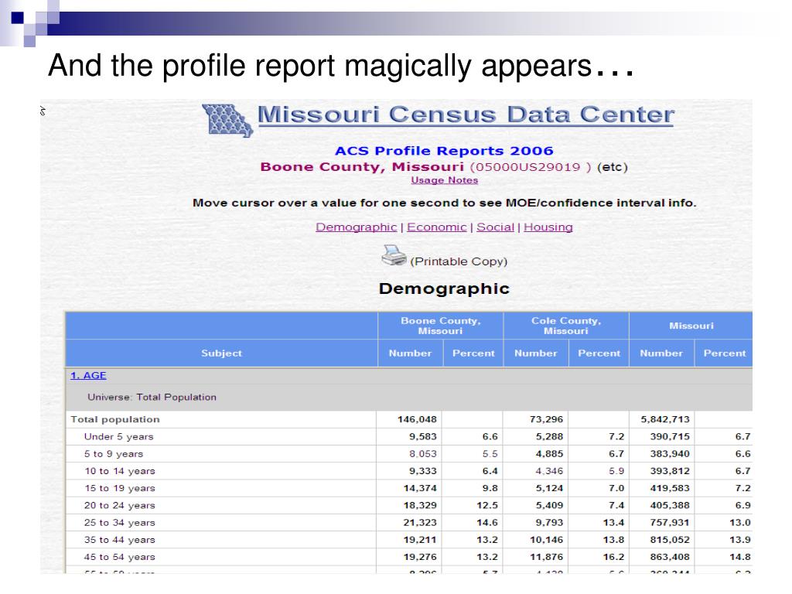Screen dimensions: 792x594
Task: Select the 45 to 54 years row label
Action: 120,557
